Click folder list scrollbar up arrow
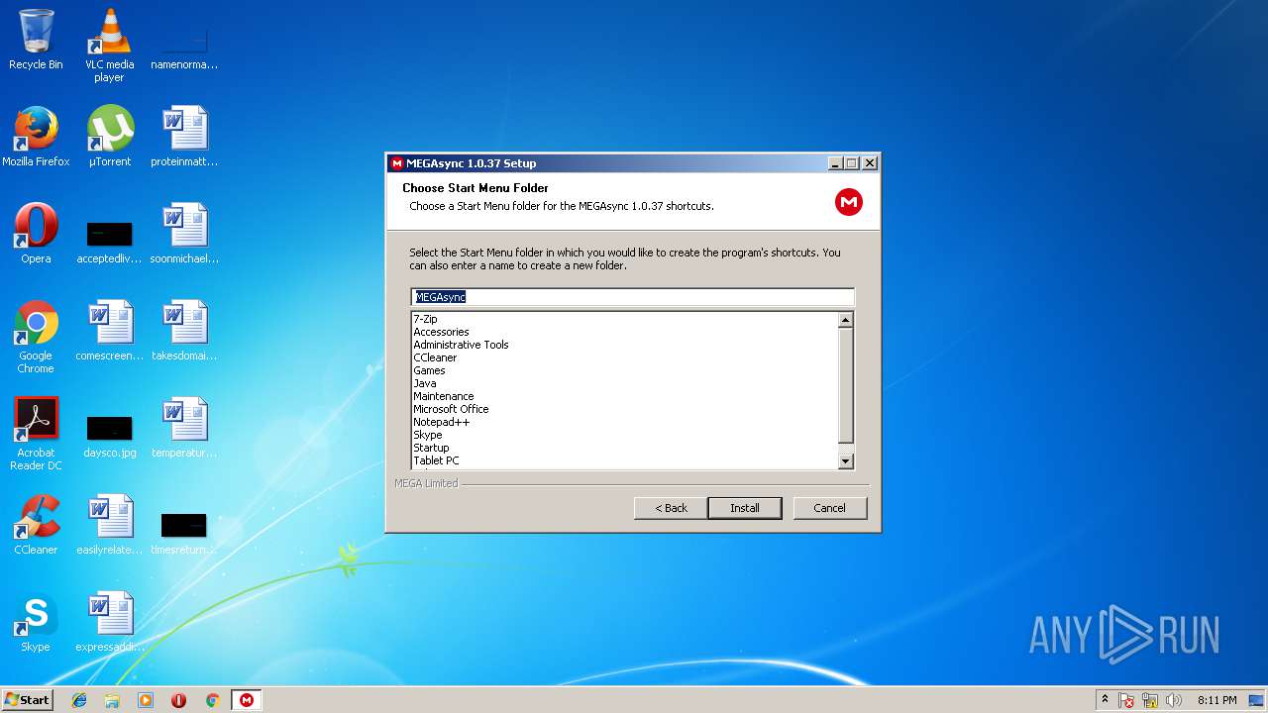This screenshot has height=713, width=1268. 846,320
